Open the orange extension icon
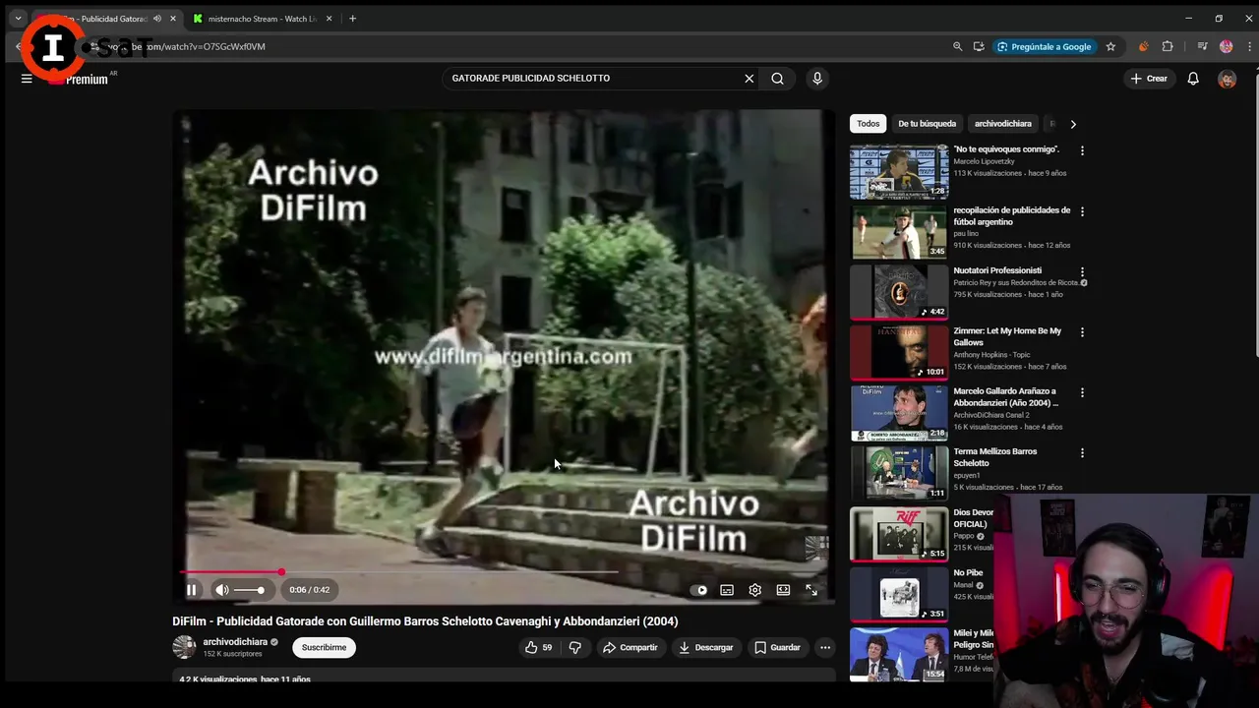 coord(1143,46)
